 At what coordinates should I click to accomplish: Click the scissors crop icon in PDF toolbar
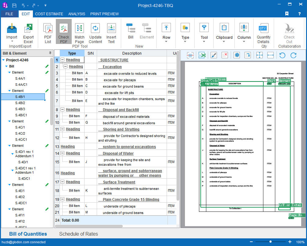[202, 55]
